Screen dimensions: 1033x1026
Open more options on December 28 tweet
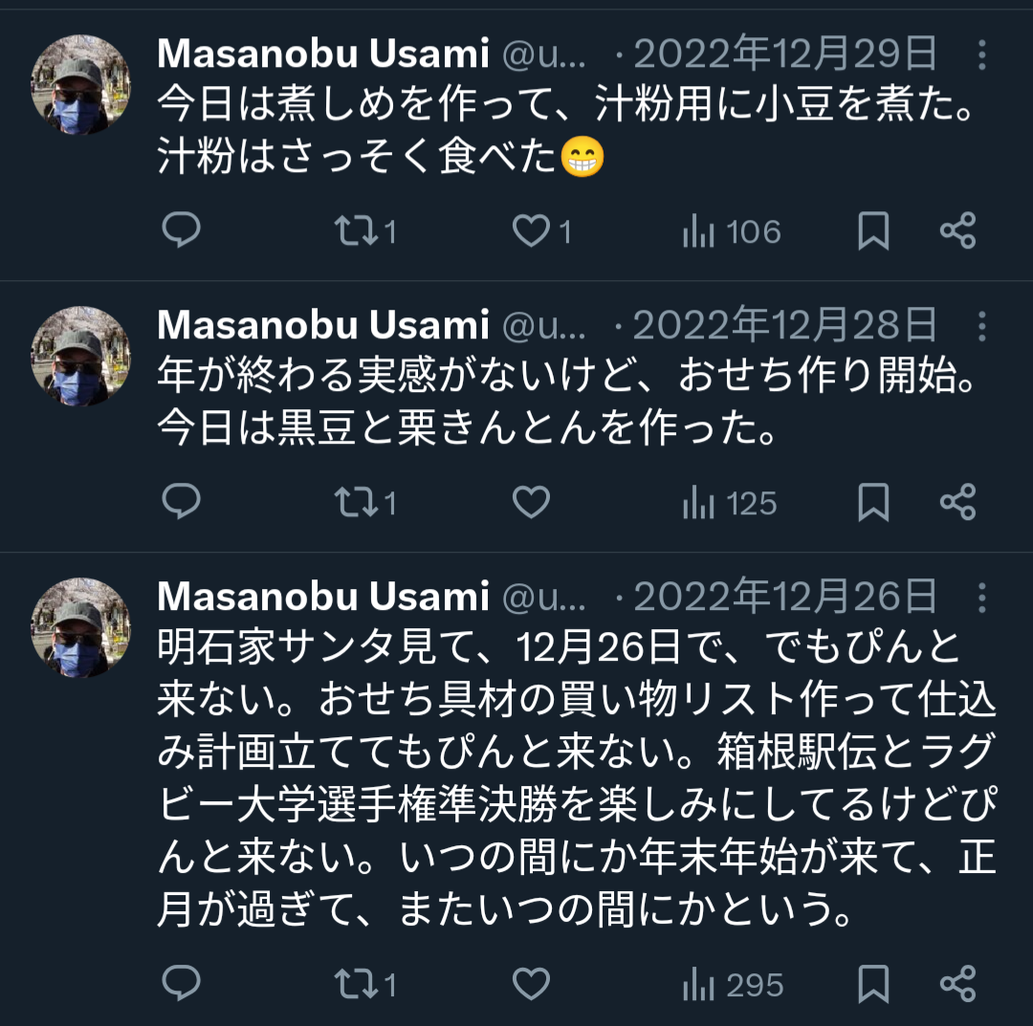click(x=981, y=326)
